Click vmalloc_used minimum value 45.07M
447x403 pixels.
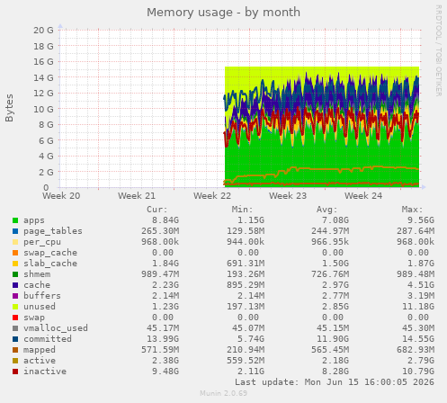tap(248, 328)
